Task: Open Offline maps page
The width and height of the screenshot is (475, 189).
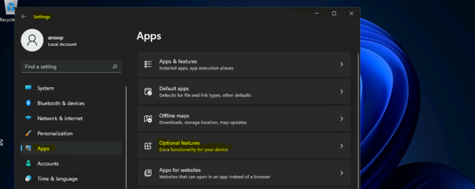Action: pos(244,119)
